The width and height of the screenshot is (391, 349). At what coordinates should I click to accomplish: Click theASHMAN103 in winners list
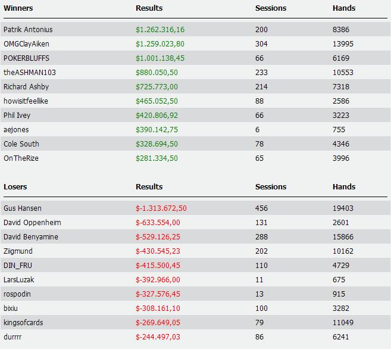[30, 72]
